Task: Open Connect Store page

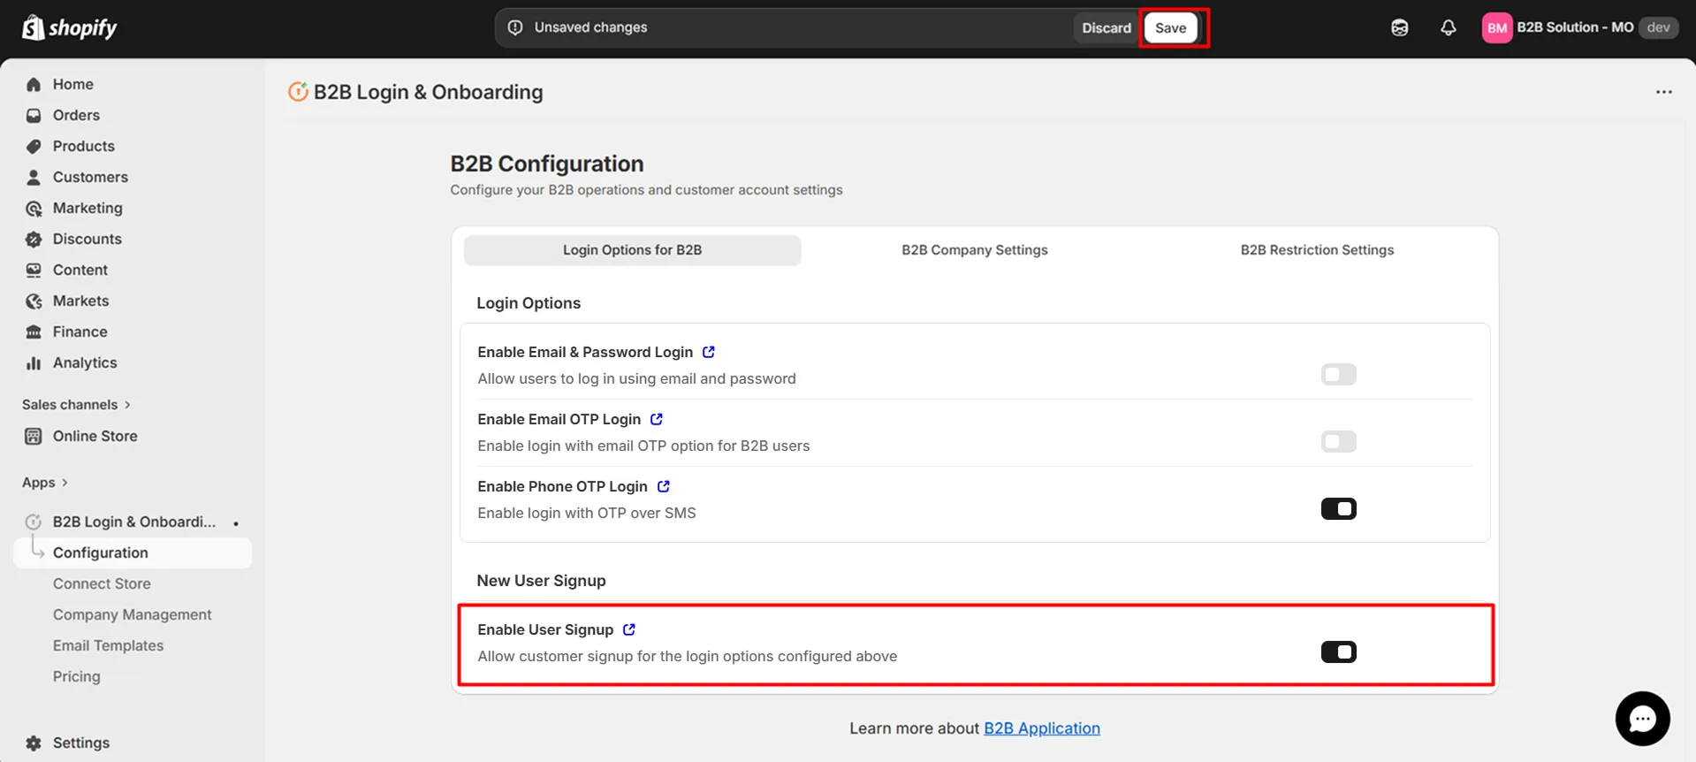Action: coord(102,583)
